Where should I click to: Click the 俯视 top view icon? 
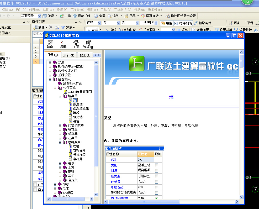pyautogui.click(x=45, y=16)
